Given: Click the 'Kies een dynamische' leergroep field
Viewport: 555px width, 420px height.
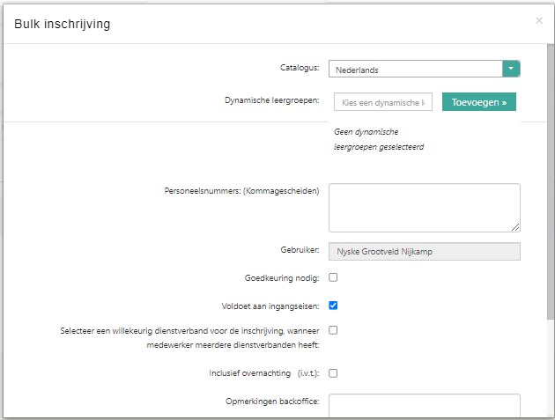Looking at the screenshot, I should 383,102.
